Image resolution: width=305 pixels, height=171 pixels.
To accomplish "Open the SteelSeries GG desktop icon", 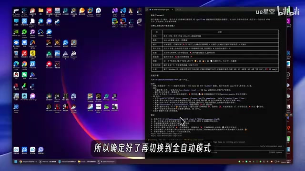I will tap(74, 55).
